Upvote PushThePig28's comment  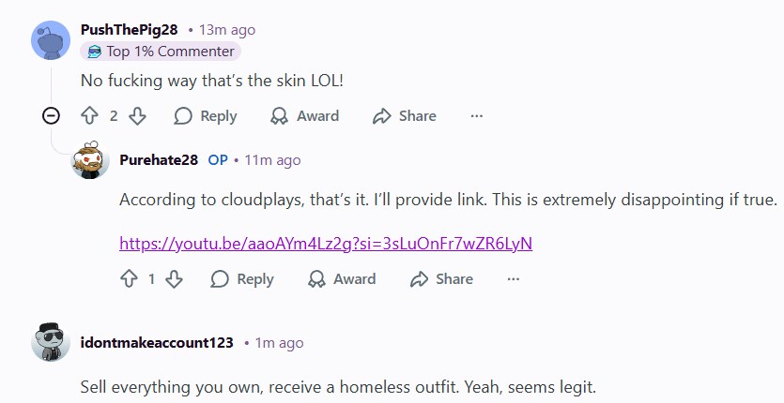(x=89, y=116)
